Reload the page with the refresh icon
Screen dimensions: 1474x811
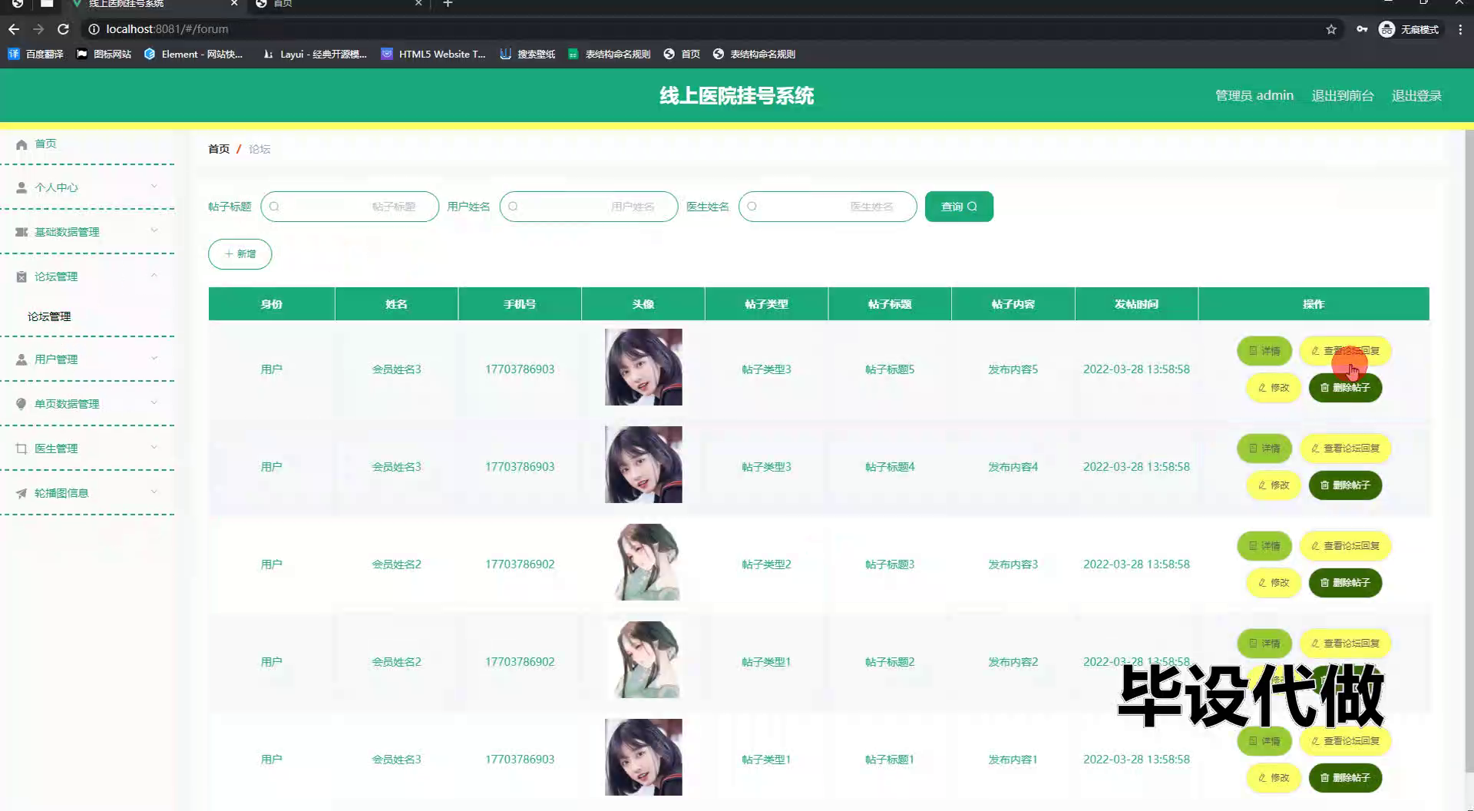64,29
